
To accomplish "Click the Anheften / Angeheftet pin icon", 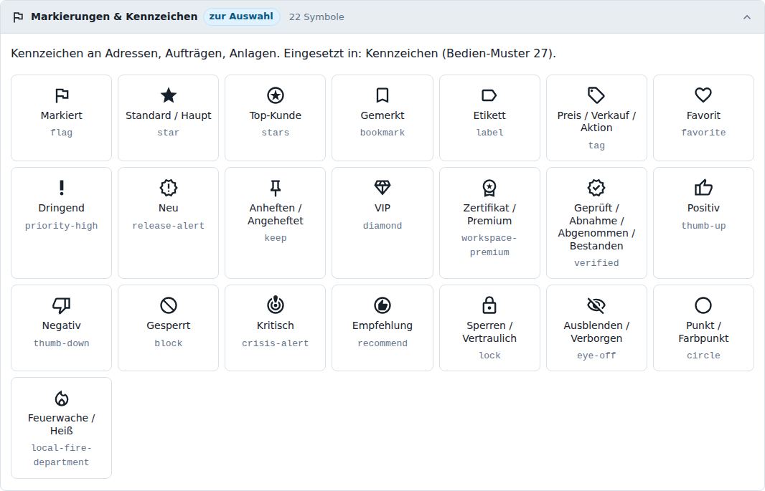I will (275, 188).
